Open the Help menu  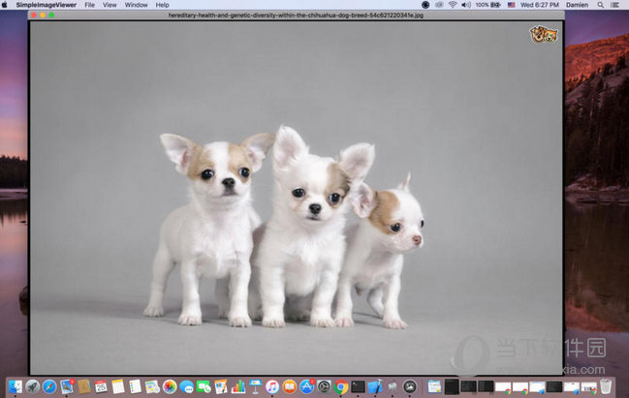[162, 5]
